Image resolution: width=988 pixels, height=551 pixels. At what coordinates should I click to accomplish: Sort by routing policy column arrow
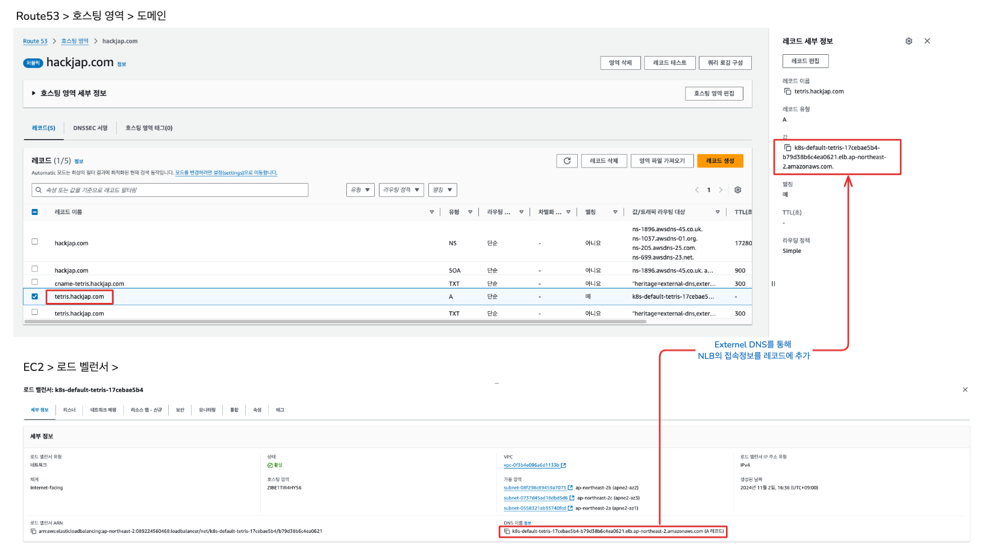[521, 212]
